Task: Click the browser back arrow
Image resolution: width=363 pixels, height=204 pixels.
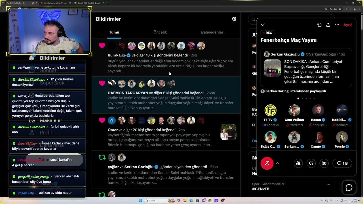Action: pyautogui.click(x=3, y=9)
